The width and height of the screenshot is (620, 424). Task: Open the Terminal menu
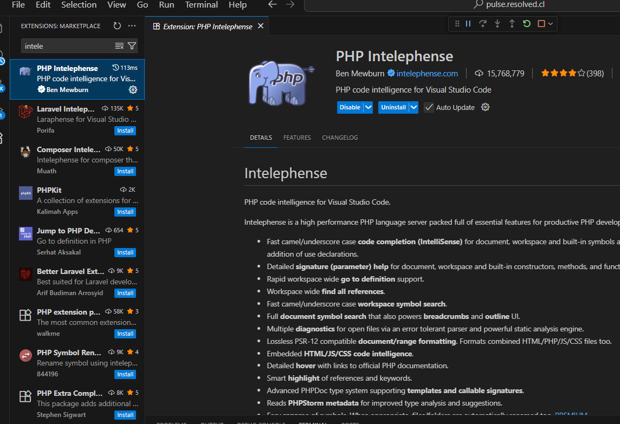(201, 5)
